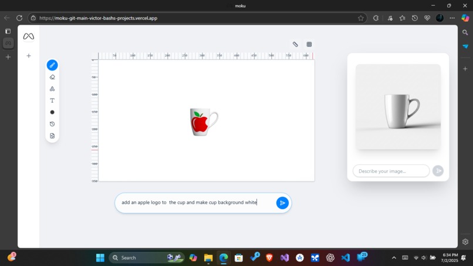Open sidebar search icon

[465, 32]
